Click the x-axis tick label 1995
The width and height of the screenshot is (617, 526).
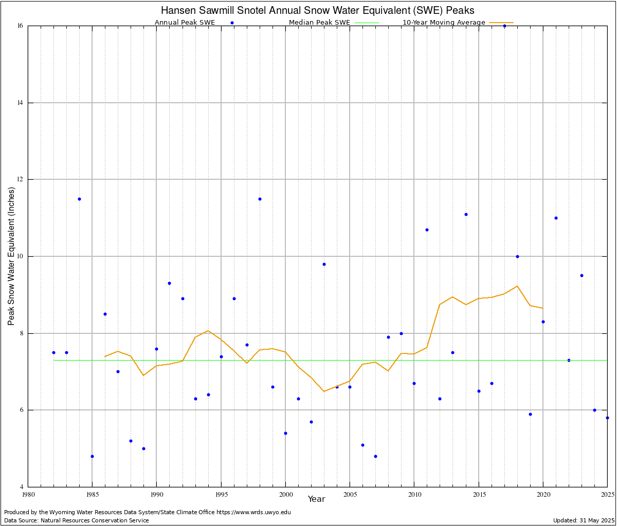click(221, 494)
